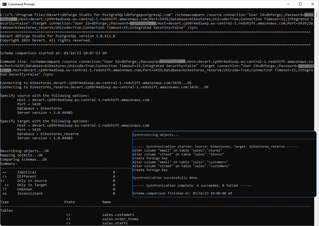Image resolution: width=319 pixels, height=226 pixels.
Task: Minimize the Command Prompt window
Action: coord(288,4)
